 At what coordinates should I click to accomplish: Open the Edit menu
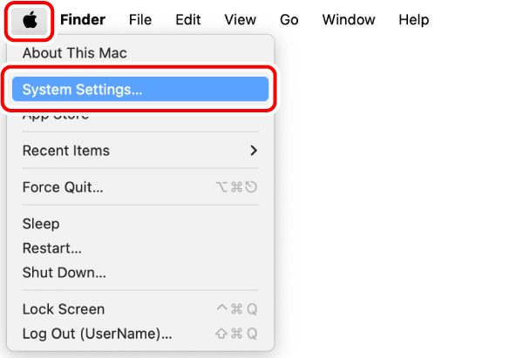click(187, 19)
